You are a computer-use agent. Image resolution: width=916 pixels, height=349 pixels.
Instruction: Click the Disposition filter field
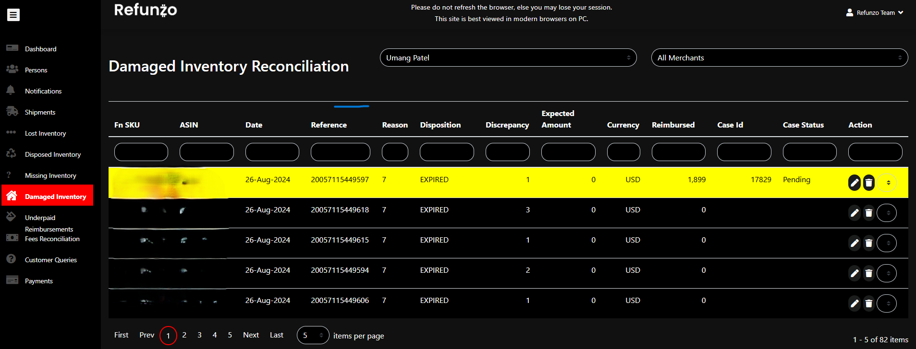tap(447, 152)
